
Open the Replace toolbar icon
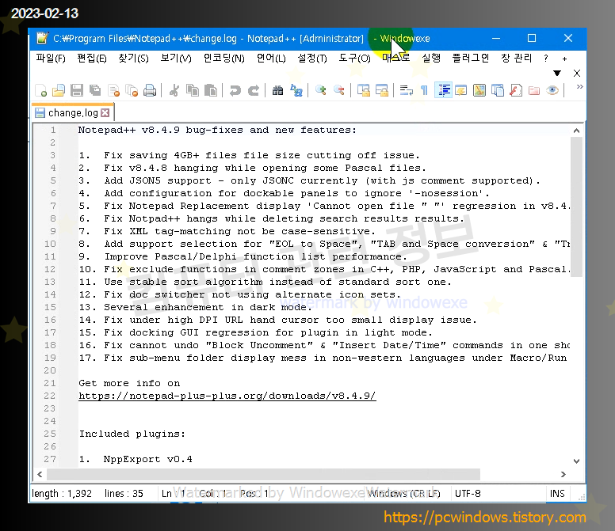tap(296, 90)
